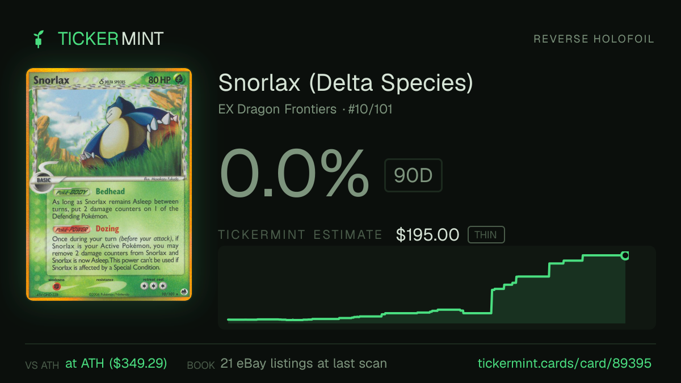Click the TickerMint sprout logo icon
The image size is (681, 383).
click(39, 39)
